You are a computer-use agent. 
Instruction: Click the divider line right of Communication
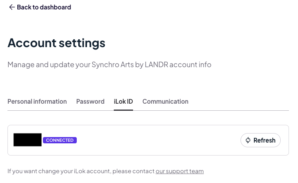tap(239, 110)
